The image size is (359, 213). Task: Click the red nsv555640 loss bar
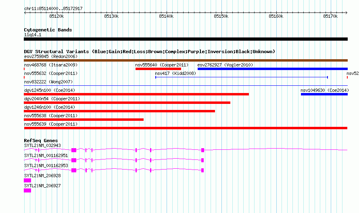158,69
